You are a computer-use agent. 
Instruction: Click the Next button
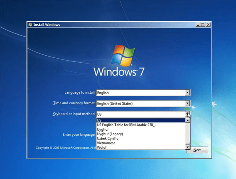coord(197,150)
